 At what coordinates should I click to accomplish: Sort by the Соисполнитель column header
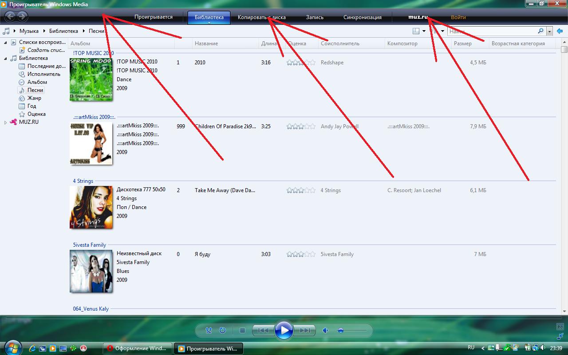[x=352, y=43]
